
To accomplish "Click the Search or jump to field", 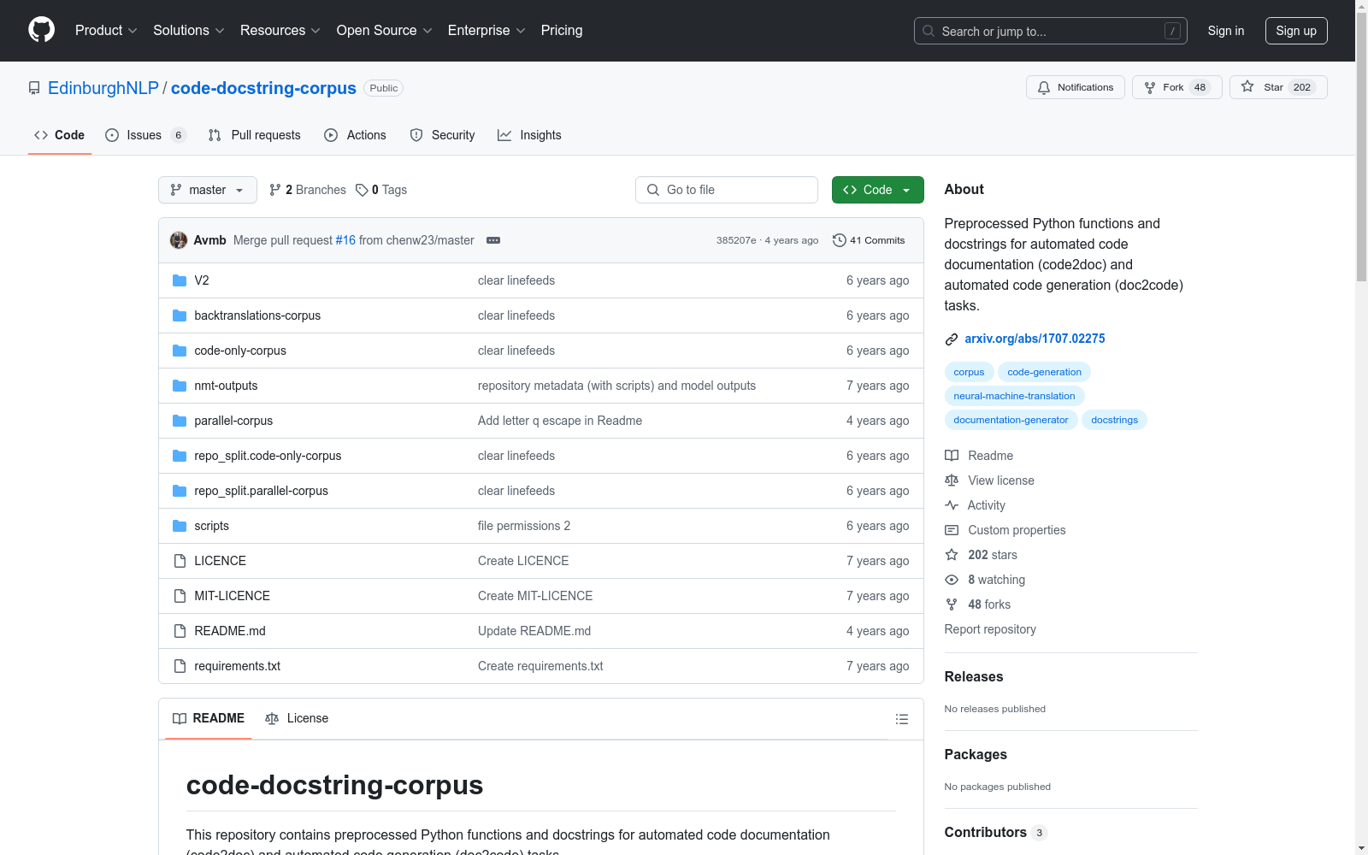I will pyautogui.click(x=1051, y=31).
